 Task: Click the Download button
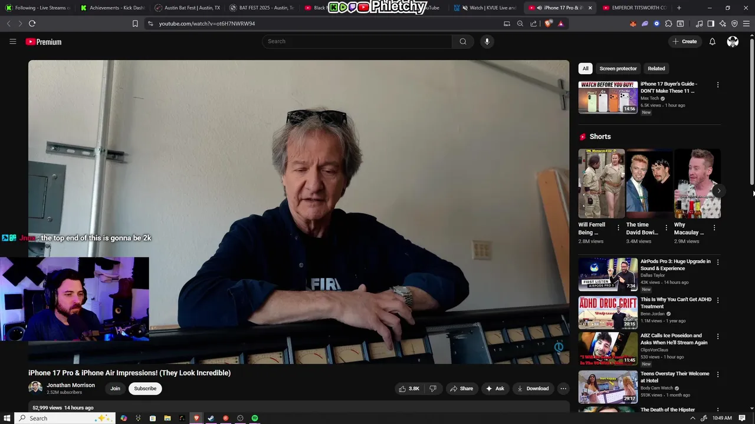coord(533,389)
